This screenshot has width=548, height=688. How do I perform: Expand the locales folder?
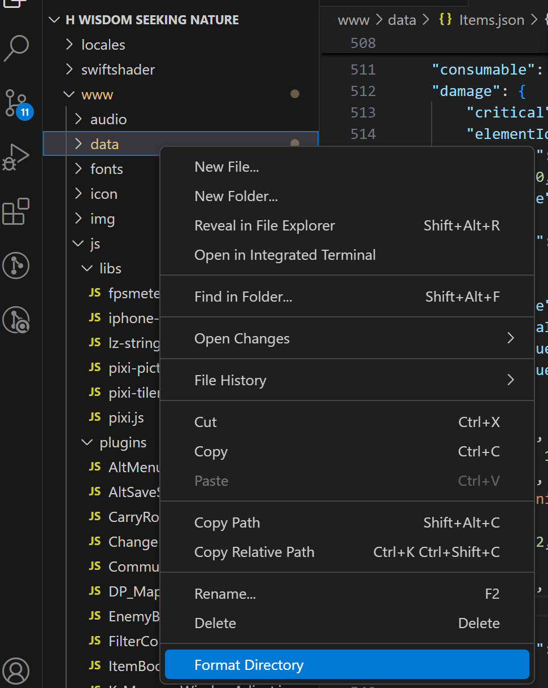[x=69, y=45]
